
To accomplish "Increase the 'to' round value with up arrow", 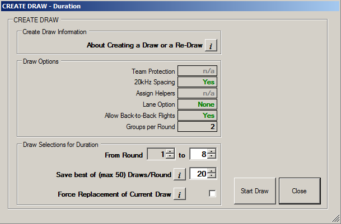I will (212, 151).
